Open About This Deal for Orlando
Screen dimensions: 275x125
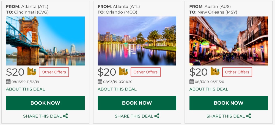click(117, 89)
